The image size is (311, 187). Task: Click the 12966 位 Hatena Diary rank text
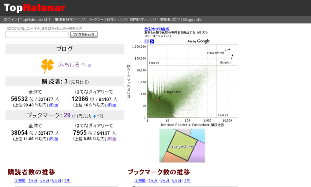pos(83,99)
